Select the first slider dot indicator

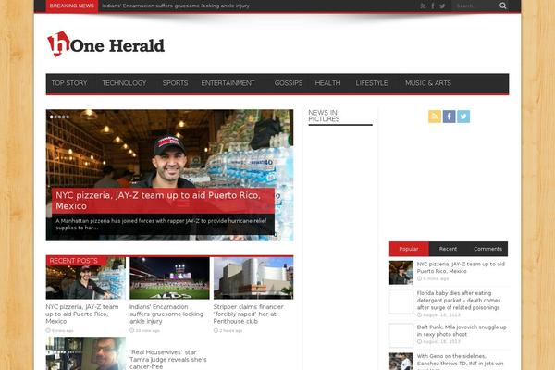pos(52,117)
